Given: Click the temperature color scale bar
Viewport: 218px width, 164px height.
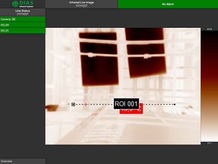Looking at the screenshot, I should 209,86.
